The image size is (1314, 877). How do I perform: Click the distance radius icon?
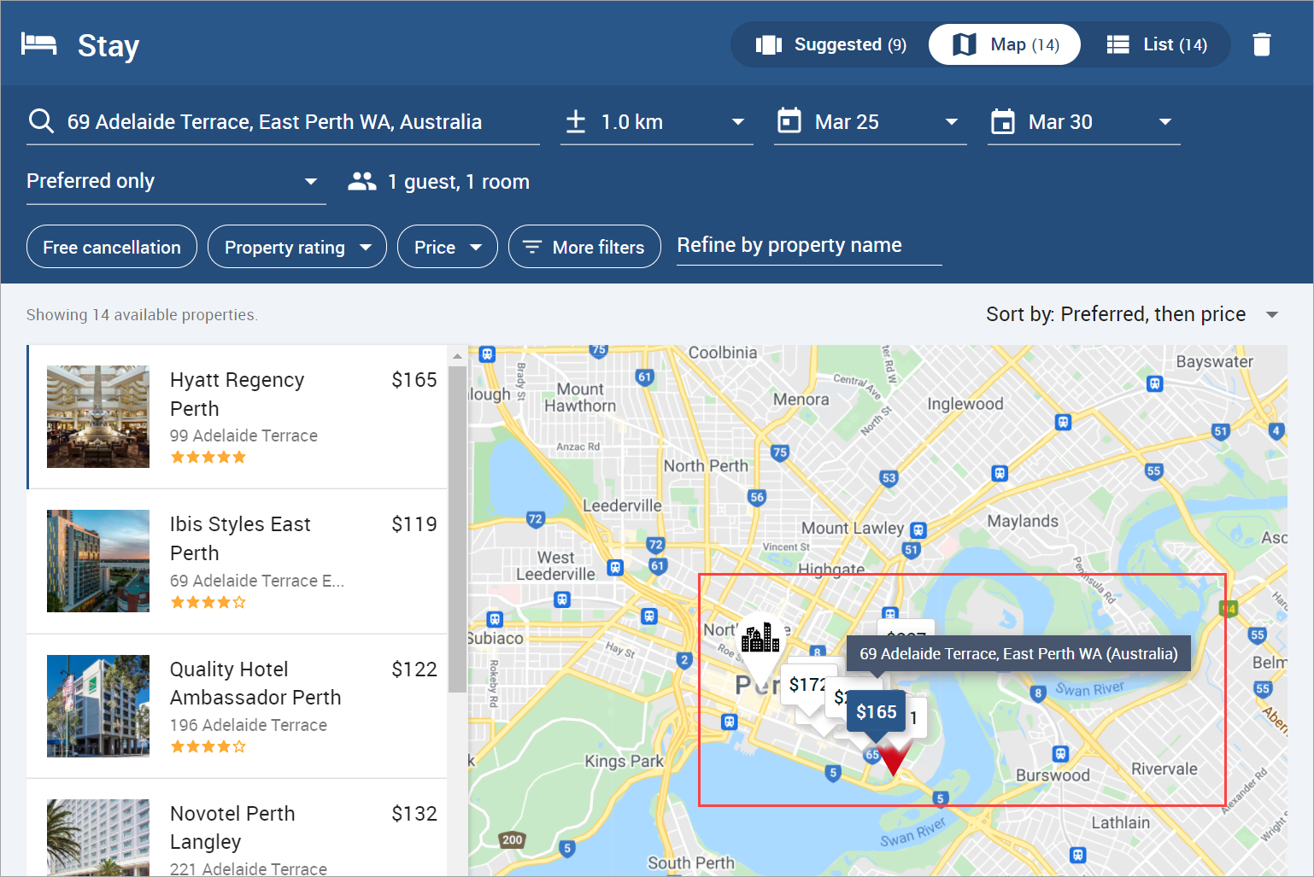click(576, 121)
